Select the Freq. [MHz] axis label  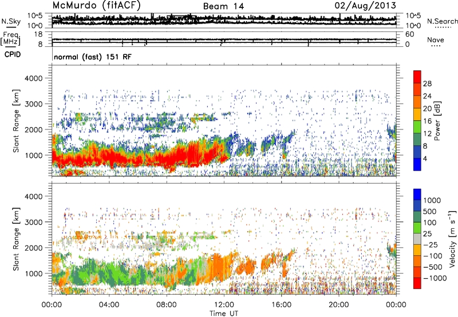tap(10, 39)
